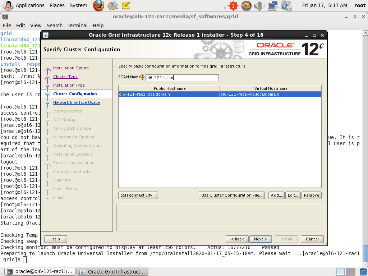
Task: Click the SCAN Name help lightbulb icon
Action: (142, 77)
